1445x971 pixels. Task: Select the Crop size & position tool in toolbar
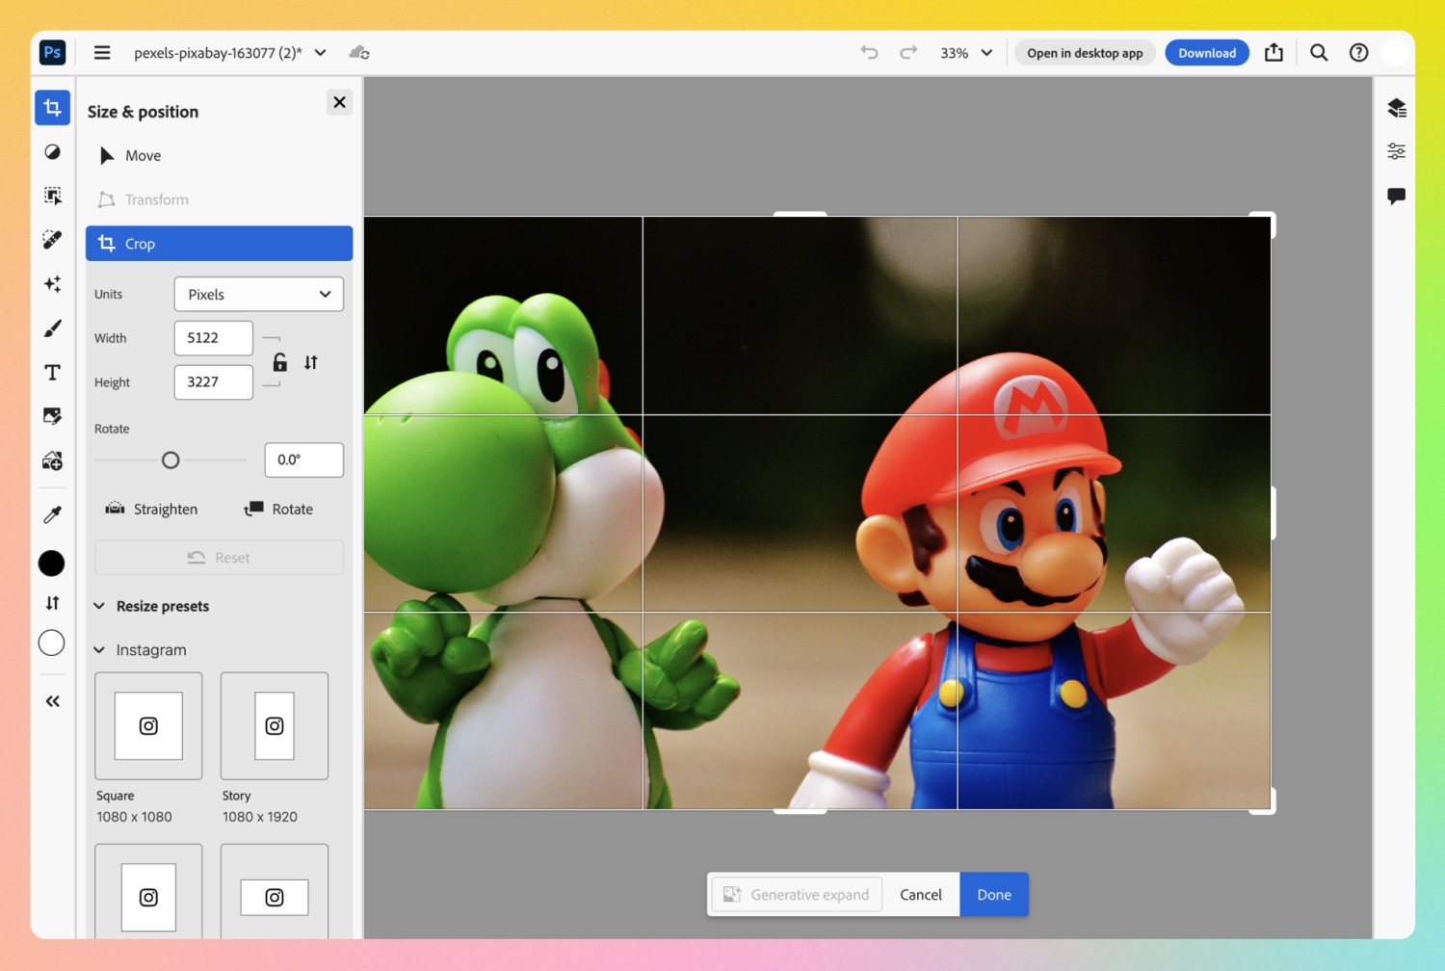tap(52, 108)
